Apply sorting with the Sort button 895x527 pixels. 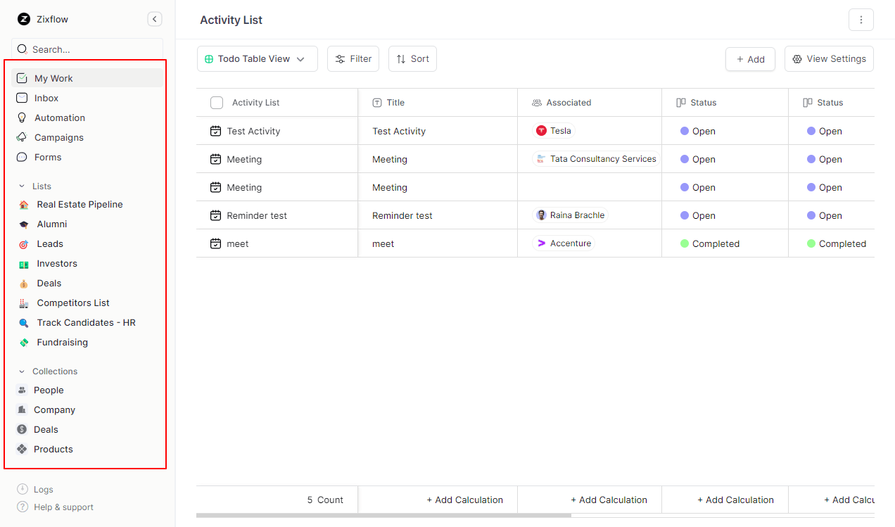point(412,58)
